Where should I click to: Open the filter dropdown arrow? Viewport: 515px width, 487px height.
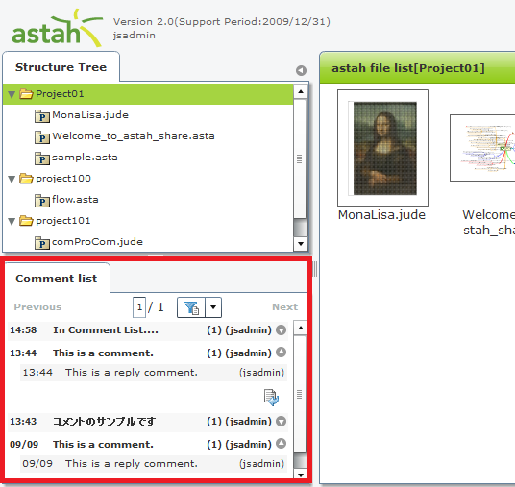[213, 307]
